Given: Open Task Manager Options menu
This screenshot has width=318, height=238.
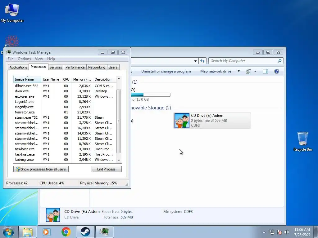Looking at the screenshot, I should (24, 59).
